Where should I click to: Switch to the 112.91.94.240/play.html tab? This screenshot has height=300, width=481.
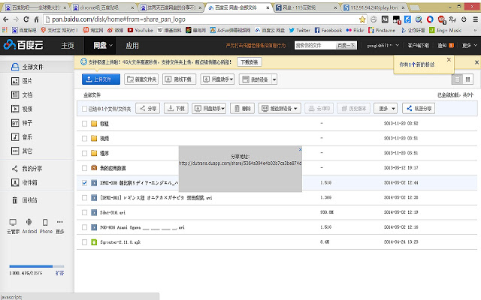[374, 7]
